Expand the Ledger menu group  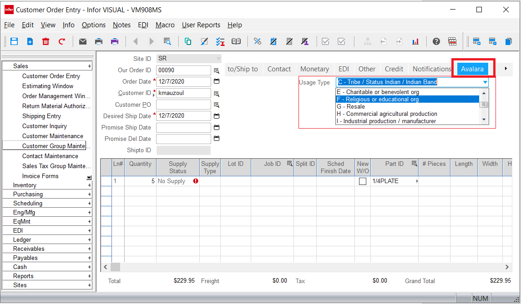tap(89, 239)
